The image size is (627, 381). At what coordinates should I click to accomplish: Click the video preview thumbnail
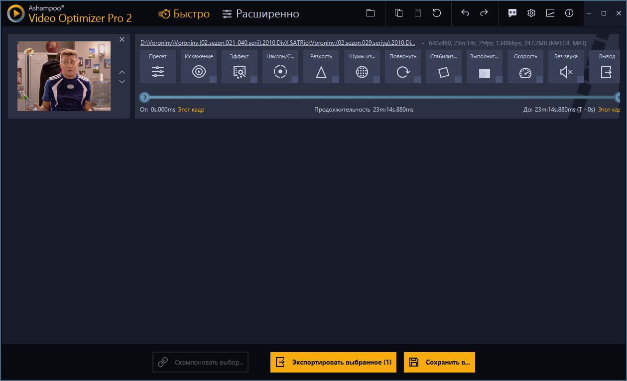[64, 76]
